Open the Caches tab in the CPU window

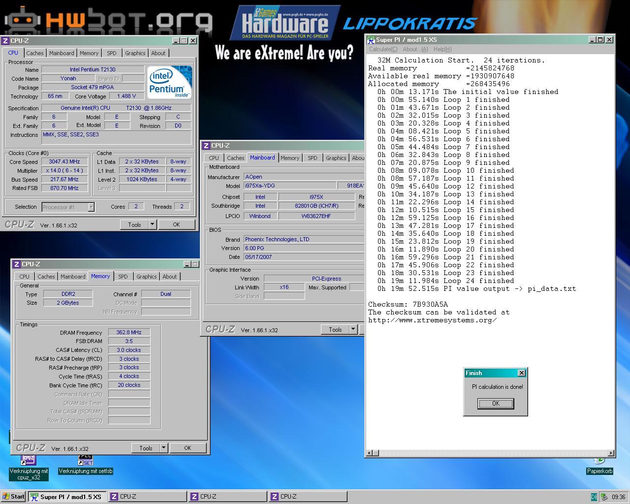[x=35, y=53]
